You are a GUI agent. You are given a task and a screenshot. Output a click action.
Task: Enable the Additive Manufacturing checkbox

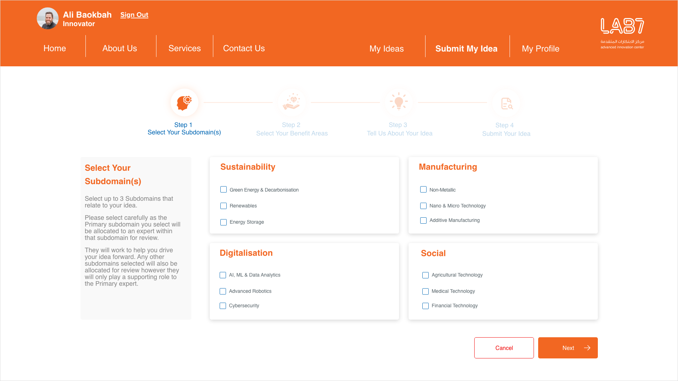[423, 220]
